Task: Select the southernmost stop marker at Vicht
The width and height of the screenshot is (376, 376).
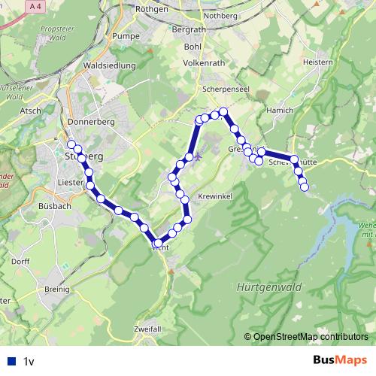Action: click(158, 243)
